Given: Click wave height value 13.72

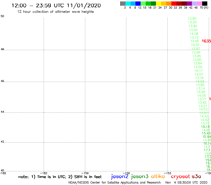Looking at the screenshot, I should point(205,123).
